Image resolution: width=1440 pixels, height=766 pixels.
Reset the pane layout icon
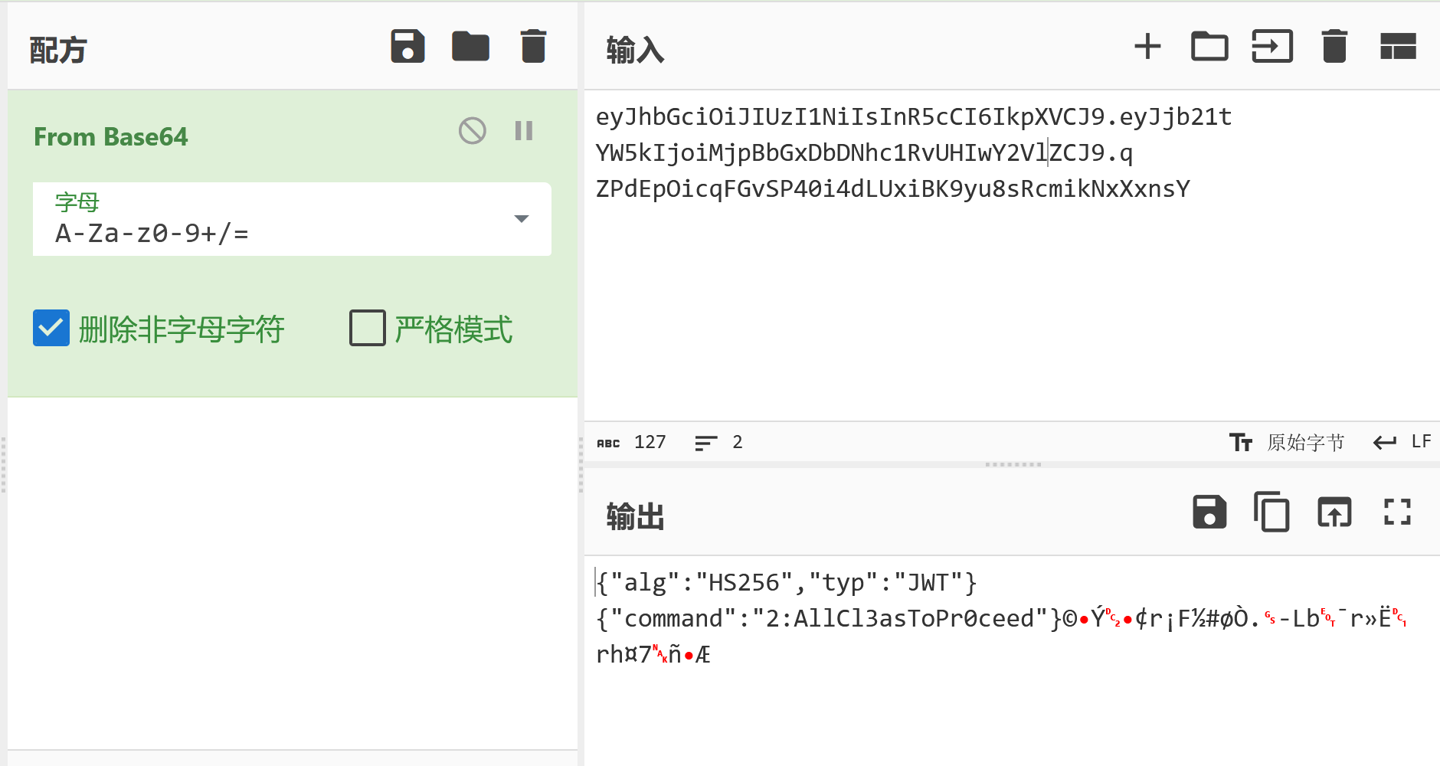[x=1398, y=47]
